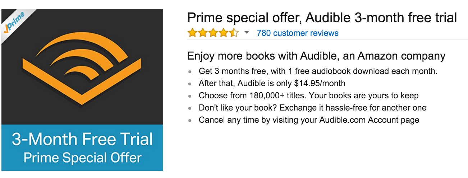
Task: Click the "Prime Special Offer" banner caption
Action: pyautogui.click(x=82, y=158)
